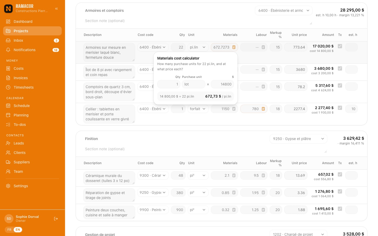Toggle tax checkbox for Comptoirs de quartz row
The width and height of the screenshot is (378, 236).
(x=340, y=85)
